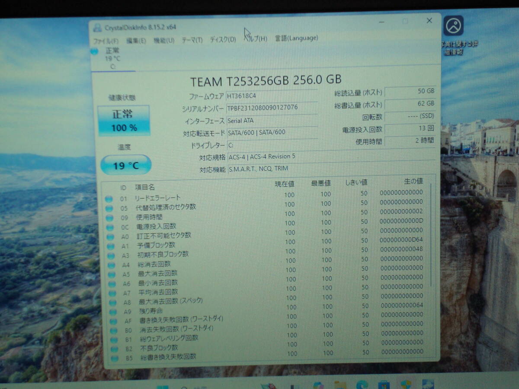Click status orb for B0 消去失敗回数
Viewport: 519px width, 389px height.
tap(114, 331)
